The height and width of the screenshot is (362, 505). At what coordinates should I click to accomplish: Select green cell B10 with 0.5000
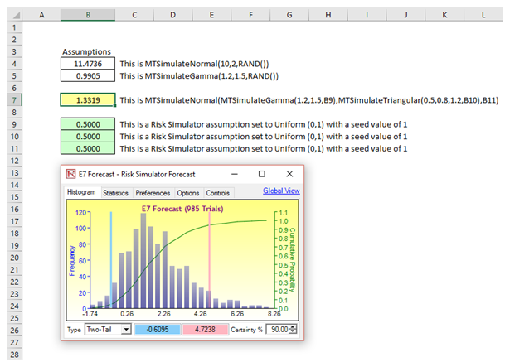point(88,137)
